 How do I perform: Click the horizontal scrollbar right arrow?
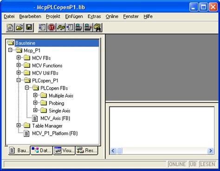tap(211, 151)
